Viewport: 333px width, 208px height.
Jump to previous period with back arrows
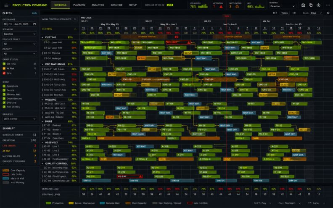click(x=275, y=13)
